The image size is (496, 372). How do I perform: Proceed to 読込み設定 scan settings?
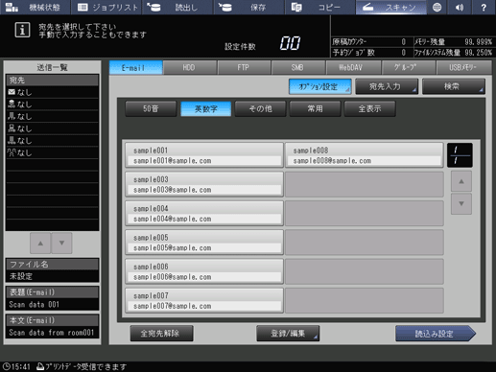[x=436, y=334]
